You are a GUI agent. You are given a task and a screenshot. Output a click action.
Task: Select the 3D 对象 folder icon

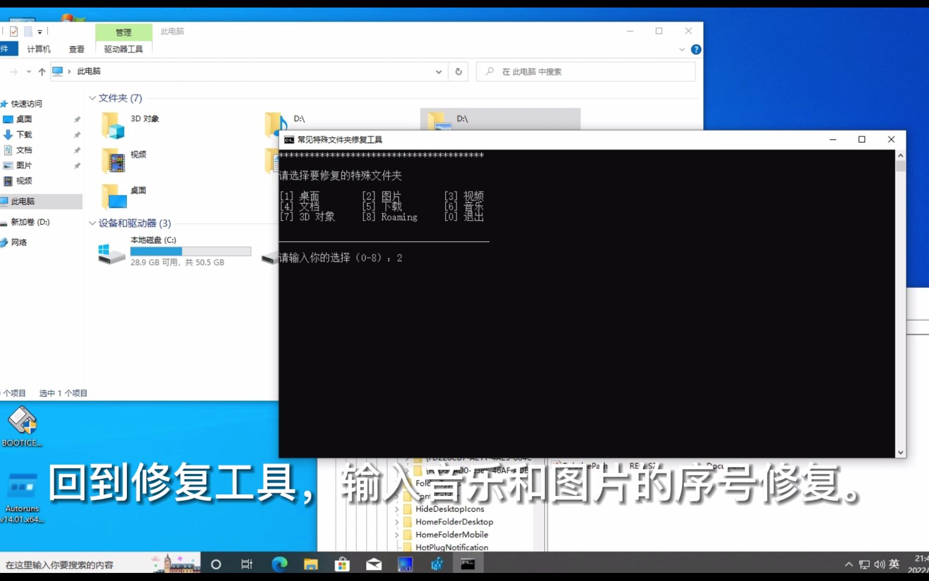click(113, 125)
